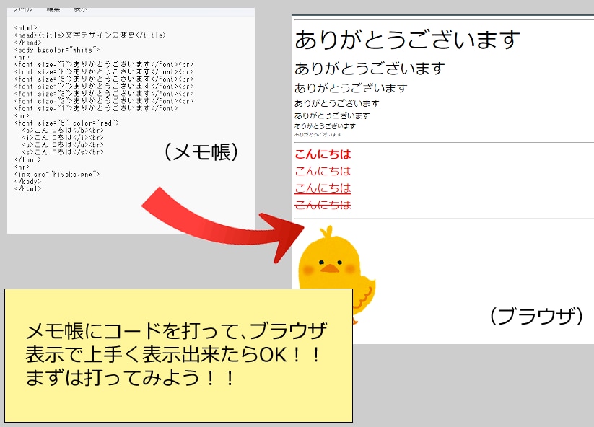Click the font size="4" code line
Viewport: 594px width, 427px height.
coord(104,87)
